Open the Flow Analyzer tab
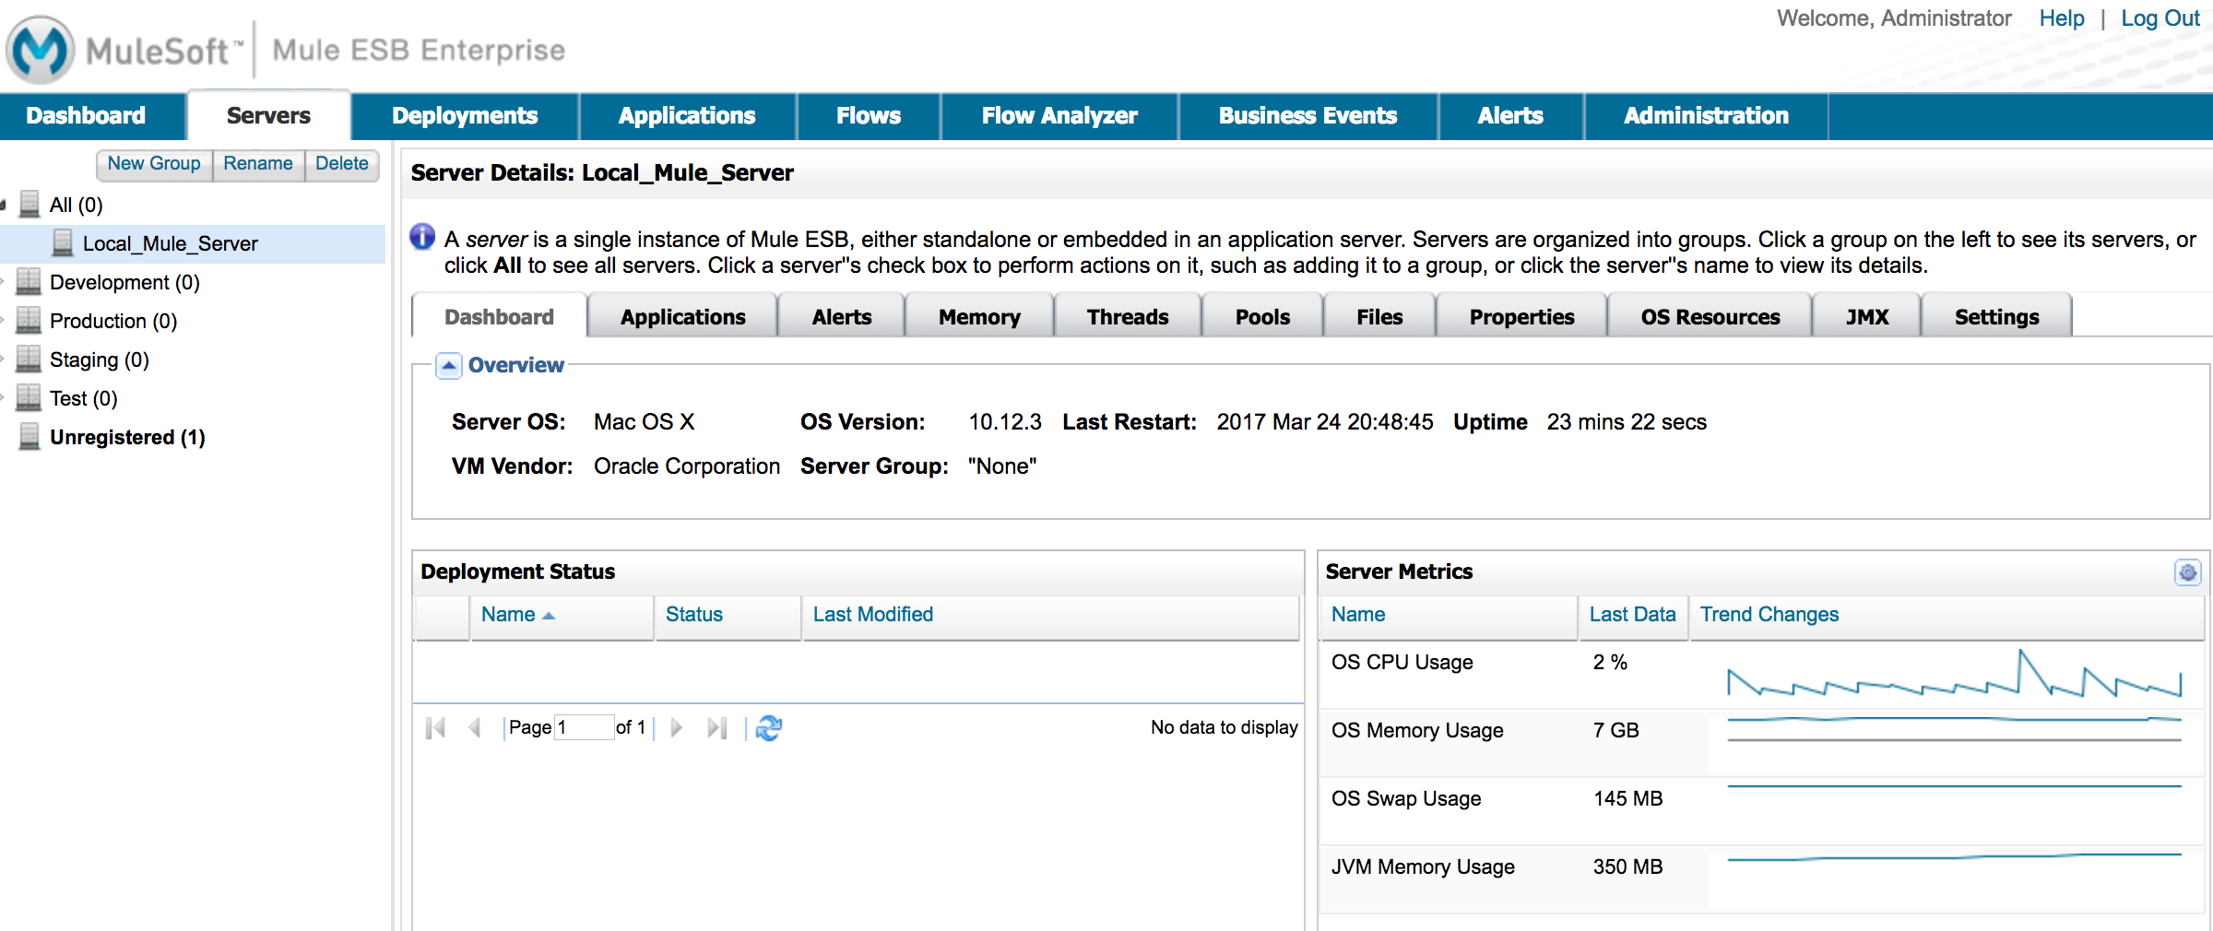The image size is (2213, 931). 1059,116
